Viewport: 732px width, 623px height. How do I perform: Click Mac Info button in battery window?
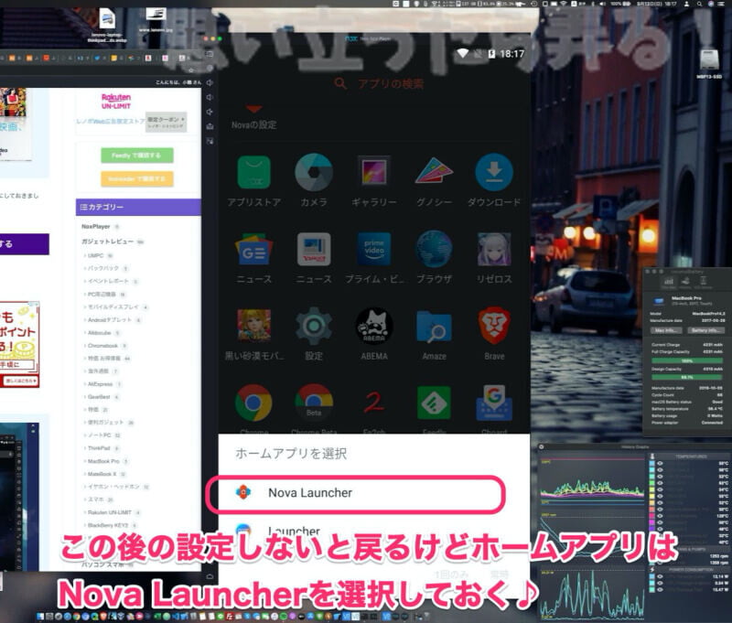[666, 330]
